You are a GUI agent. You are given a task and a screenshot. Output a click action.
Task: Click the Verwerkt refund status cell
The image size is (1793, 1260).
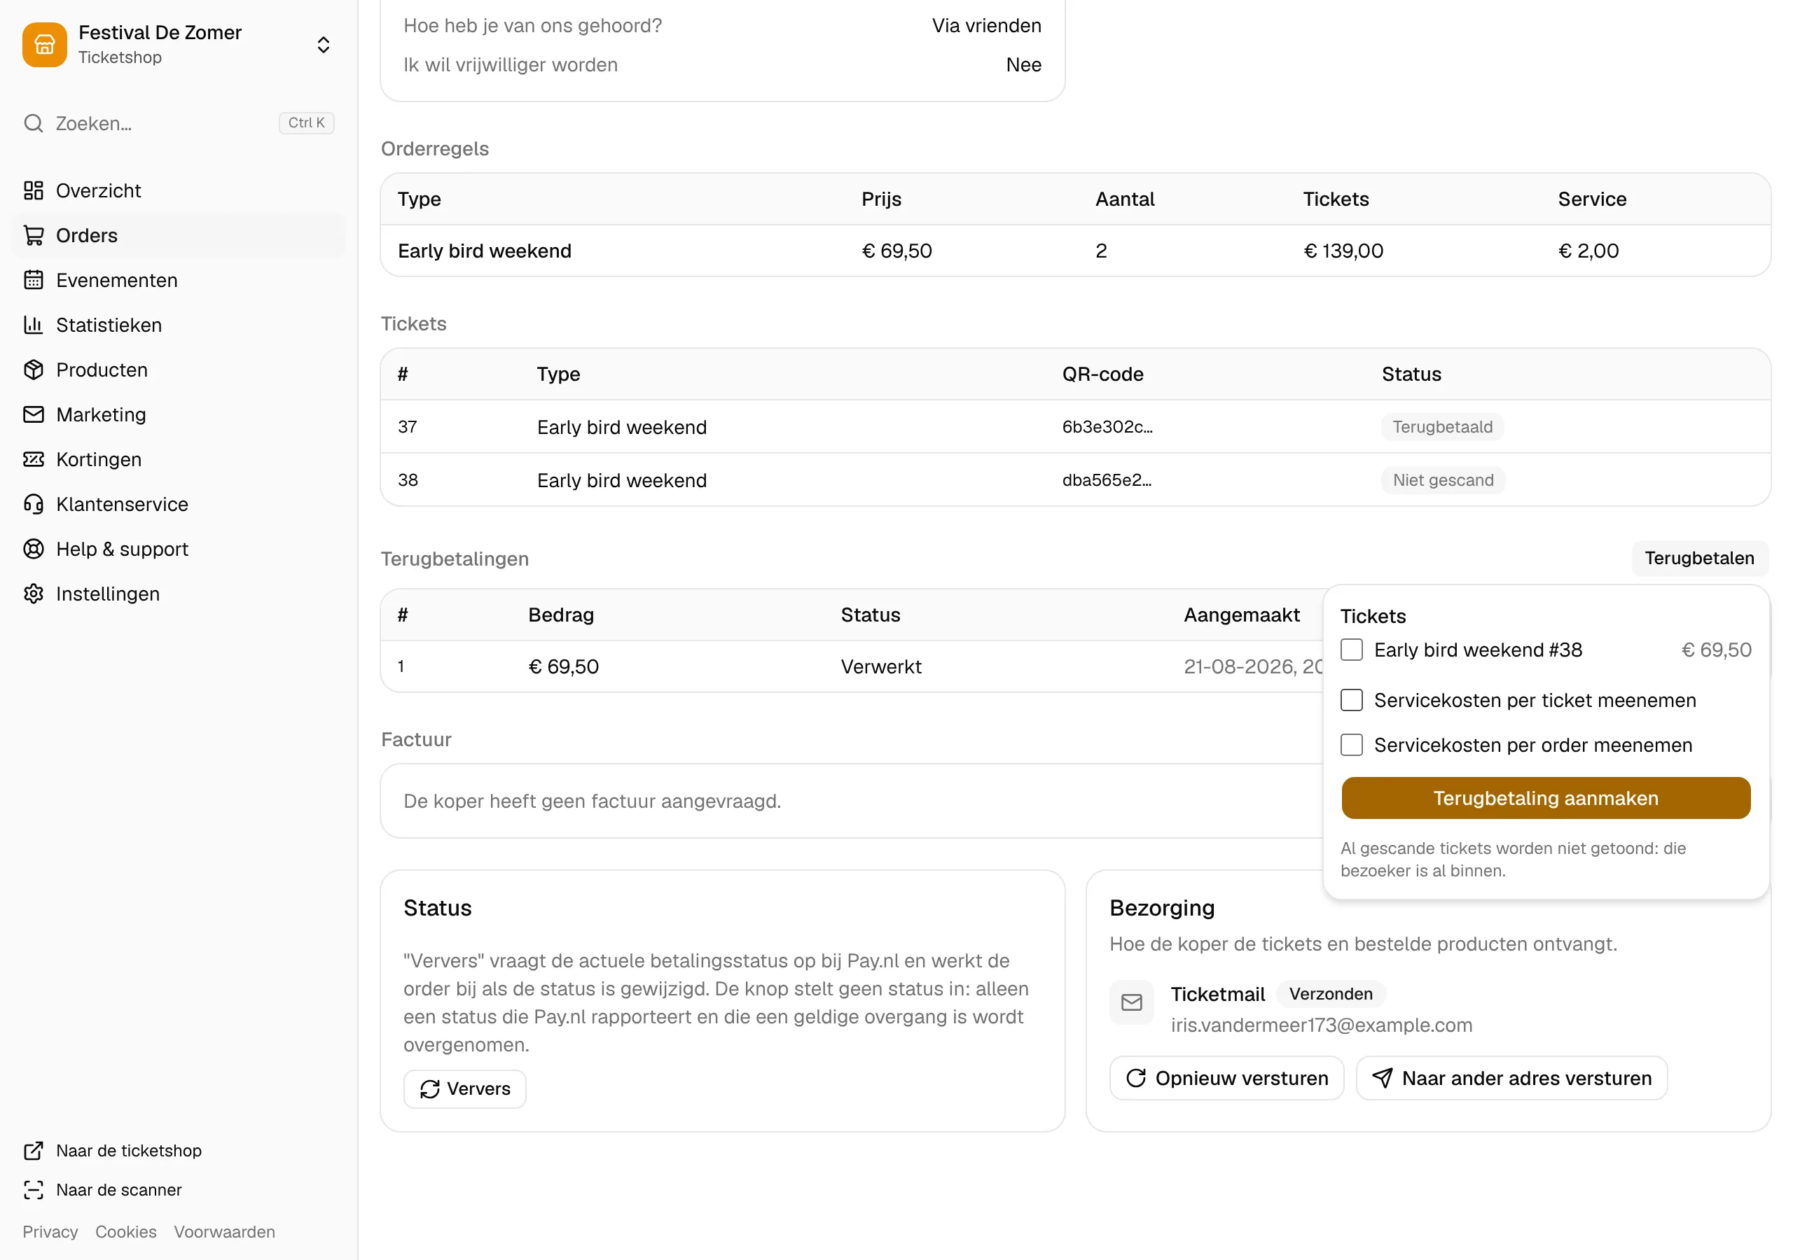click(881, 666)
